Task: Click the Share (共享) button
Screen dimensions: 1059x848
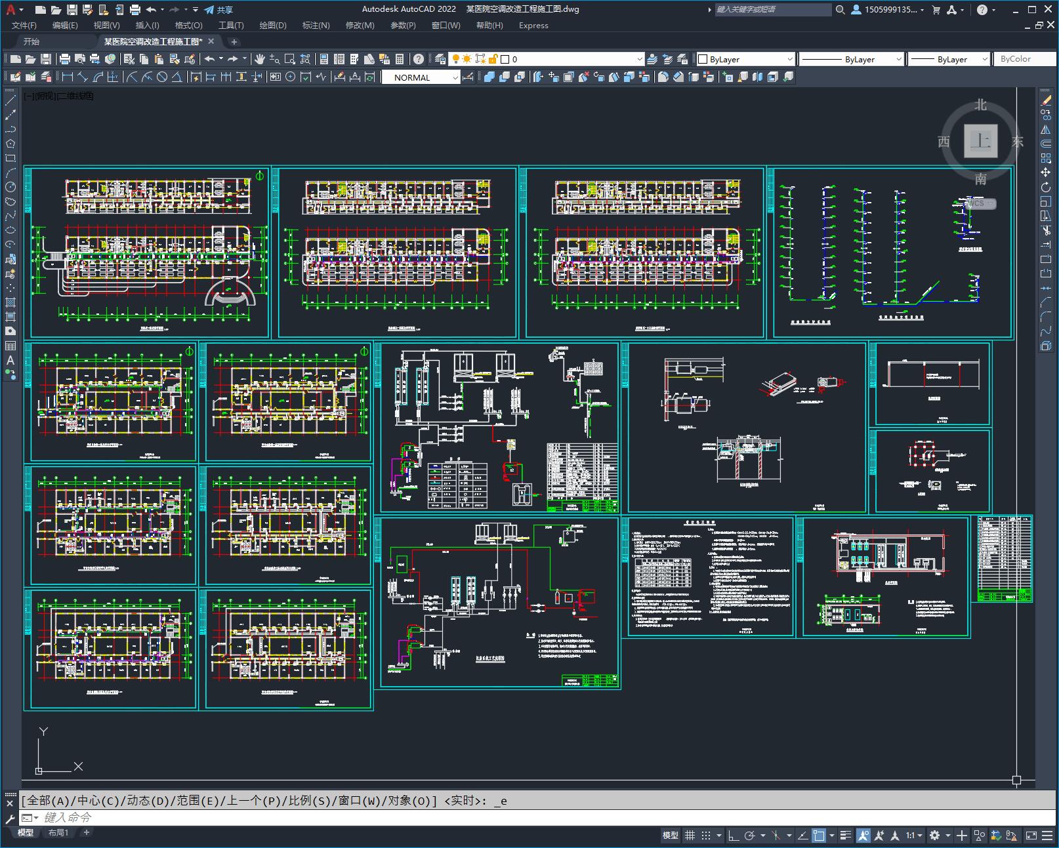Action: tap(218, 10)
